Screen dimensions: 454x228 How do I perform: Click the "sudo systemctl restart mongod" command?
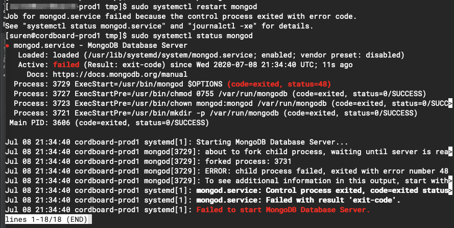coord(194,7)
